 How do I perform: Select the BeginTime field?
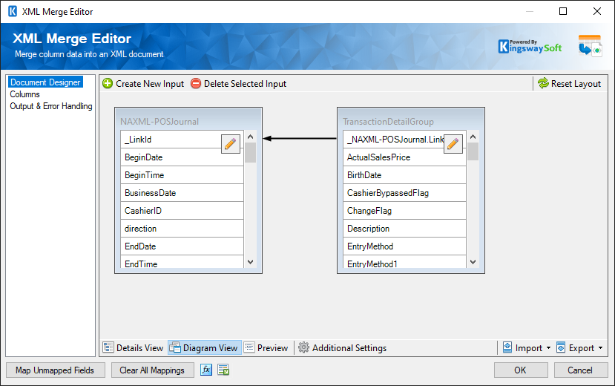(182, 175)
